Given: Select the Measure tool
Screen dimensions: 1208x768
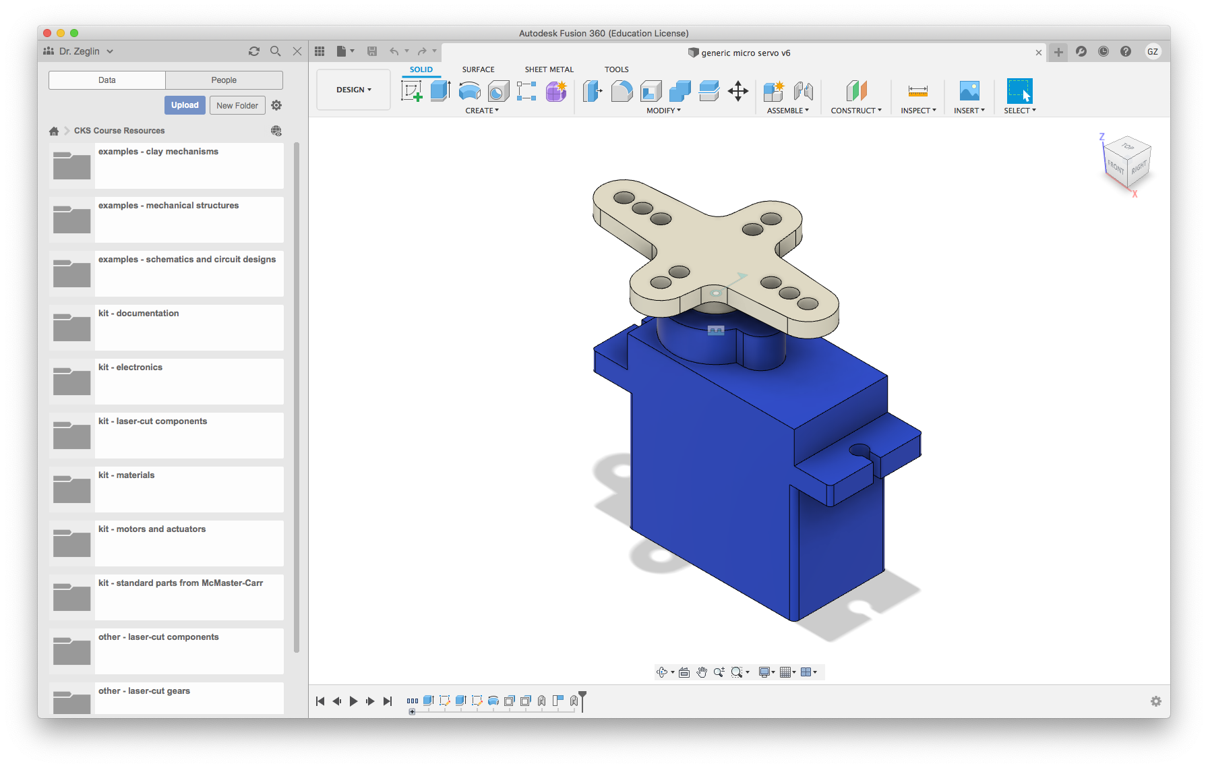Looking at the screenshot, I should tap(918, 91).
